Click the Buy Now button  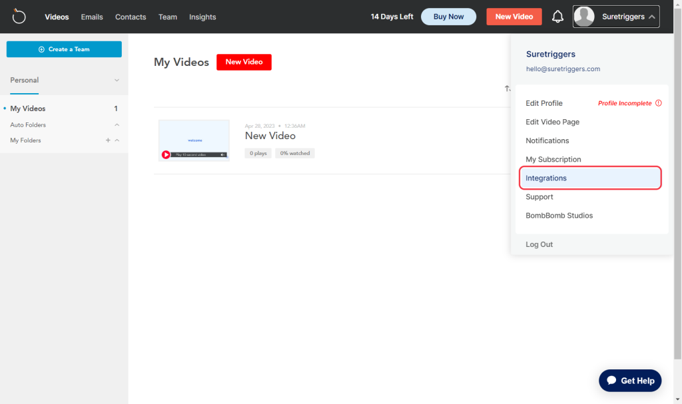tap(448, 17)
